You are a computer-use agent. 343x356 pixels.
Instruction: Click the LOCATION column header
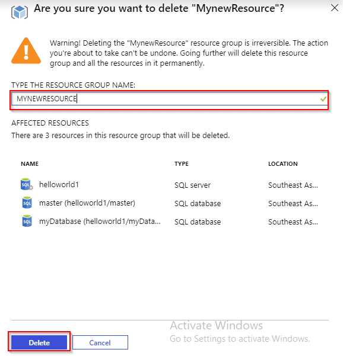[x=283, y=164]
